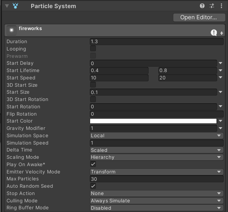Open Start Speed curve mode arrow

(220, 77)
